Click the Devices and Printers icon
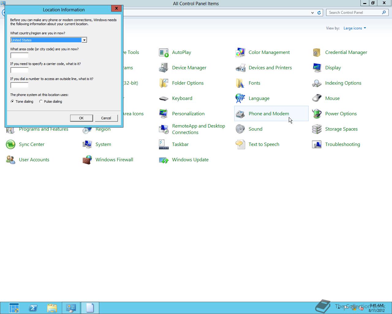 click(240, 68)
